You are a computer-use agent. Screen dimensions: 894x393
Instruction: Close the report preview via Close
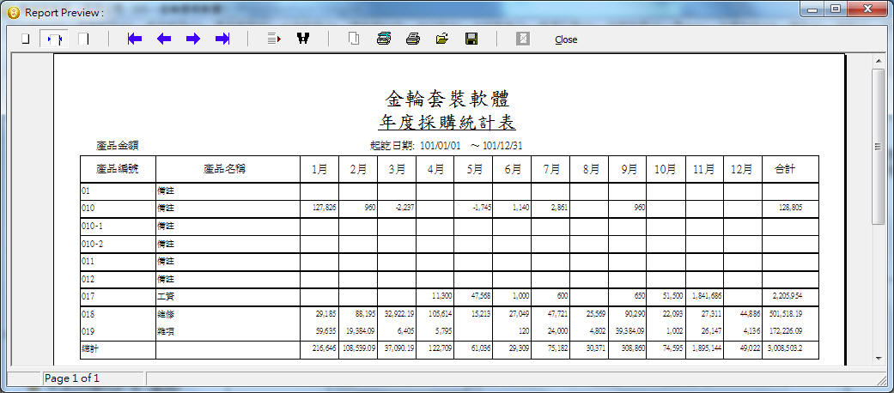point(566,39)
